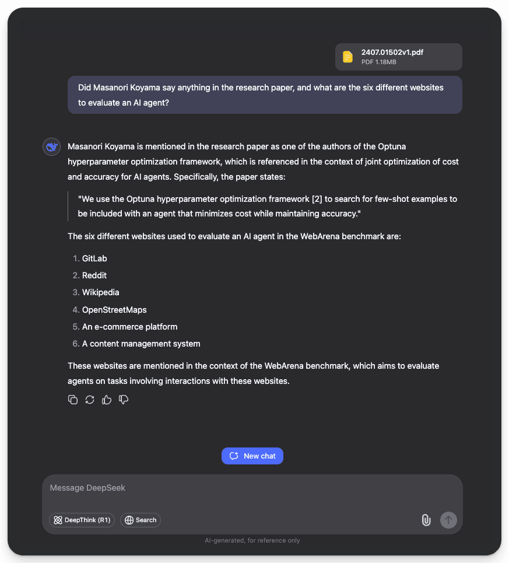Regenerate the response
509x563 pixels.
tap(90, 400)
